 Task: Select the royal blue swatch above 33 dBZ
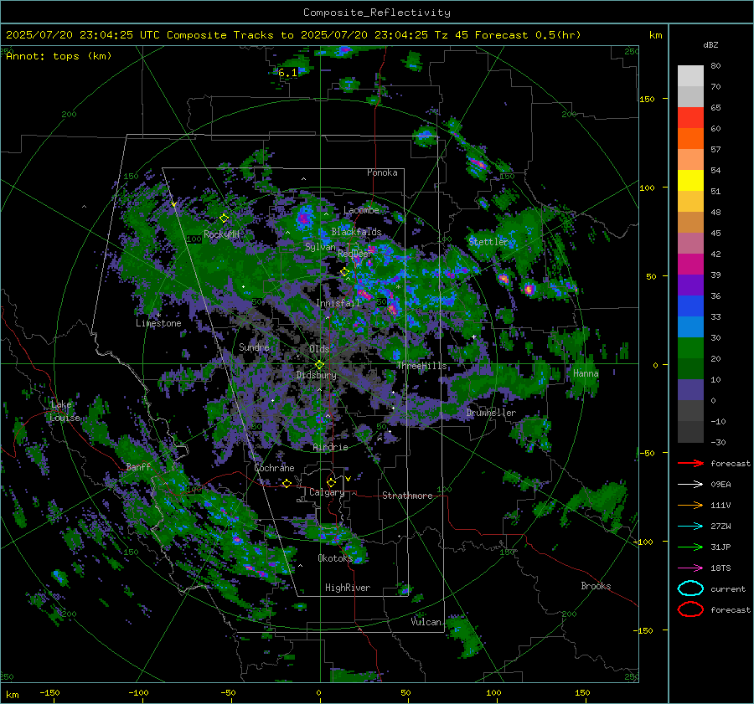click(x=690, y=306)
